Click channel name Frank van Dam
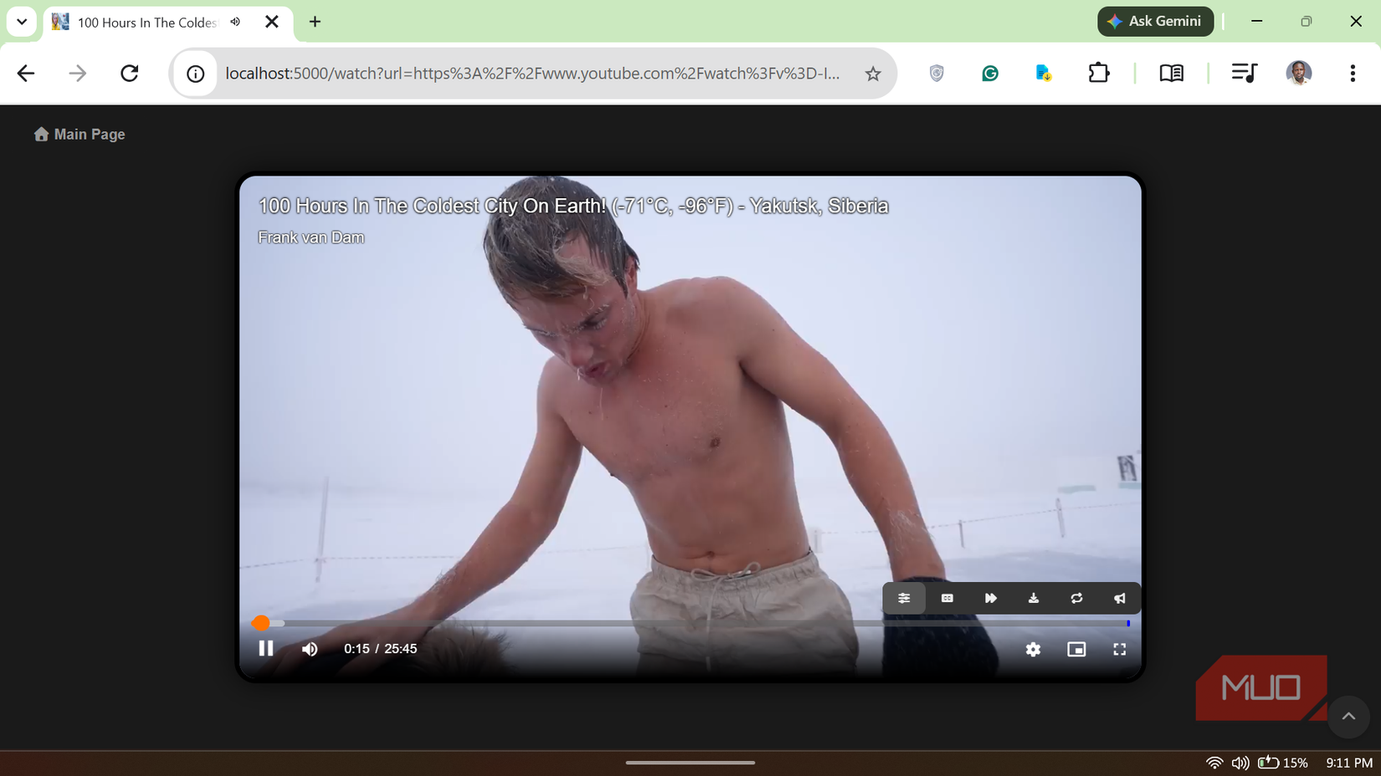Viewport: 1381px width, 776px height. tap(311, 237)
